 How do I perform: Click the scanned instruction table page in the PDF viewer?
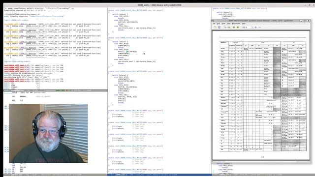coord(261,95)
